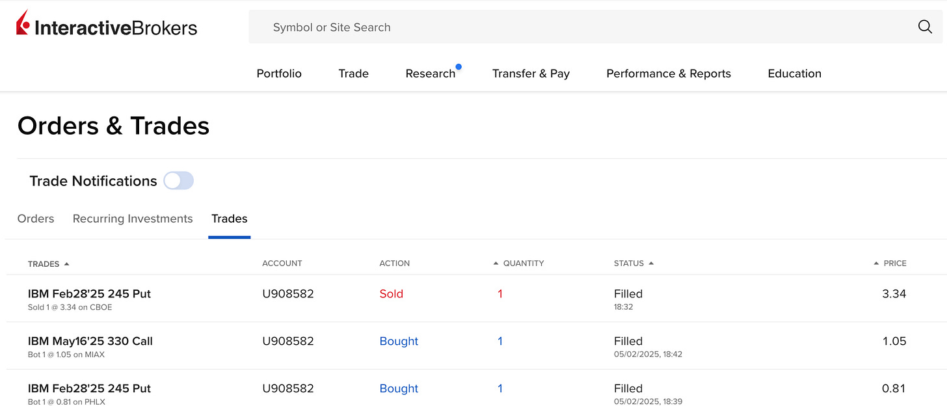Sort by the PRICE column header
The height and width of the screenshot is (419, 947).
tap(890, 264)
